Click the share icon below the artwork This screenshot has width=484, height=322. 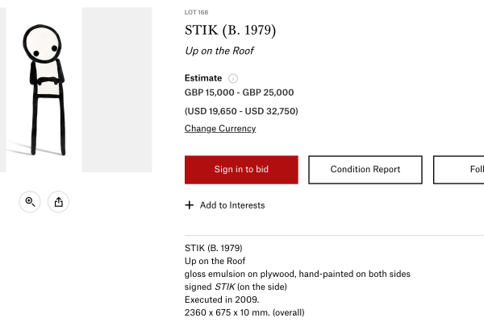point(58,202)
